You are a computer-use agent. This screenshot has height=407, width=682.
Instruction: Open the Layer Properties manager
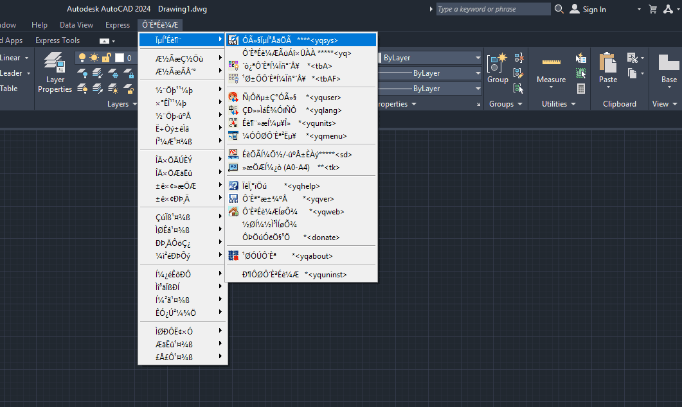[55, 72]
